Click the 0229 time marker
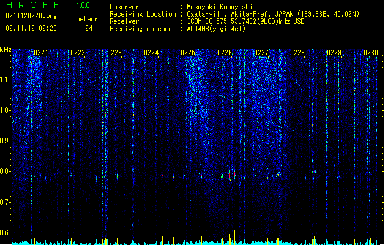Viewport: 385px width, 245px height. [x=334, y=53]
